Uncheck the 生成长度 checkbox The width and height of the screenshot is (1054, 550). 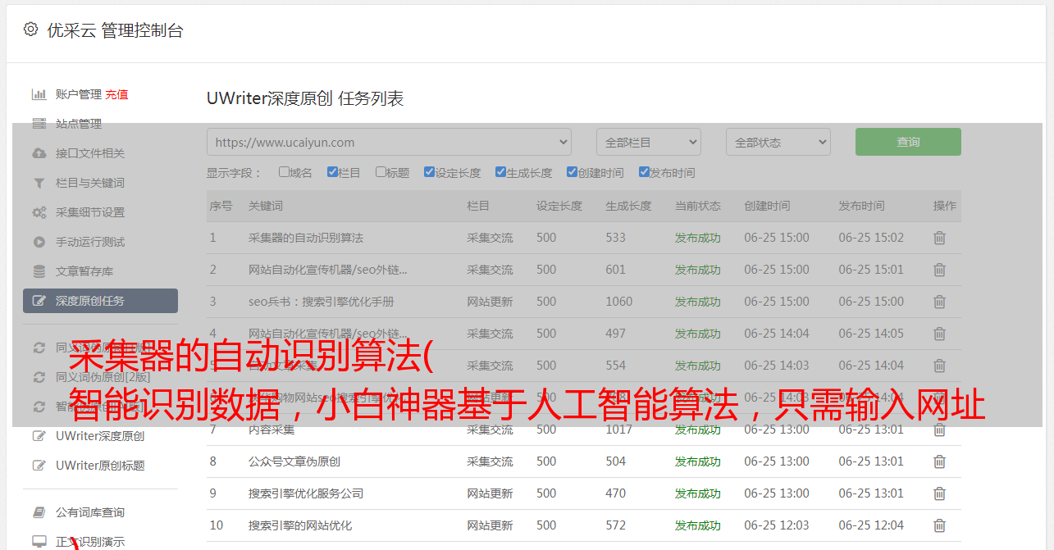click(x=500, y=172)
